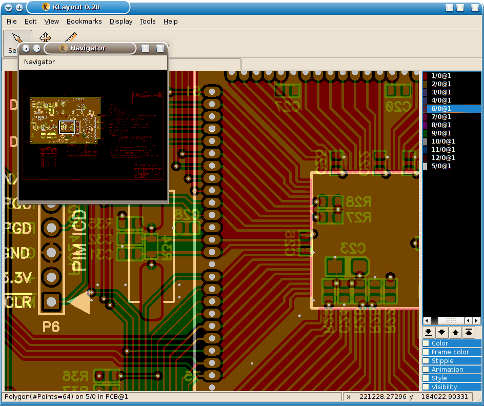
Task: Pick the Ruler measurement tool
Action: pyautogui.click(x=71, y=37)
